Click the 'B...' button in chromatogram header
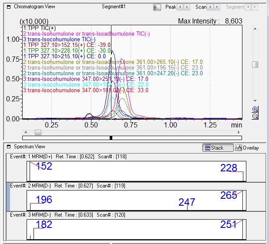This screenshot has width=269, height=244. pyautogui.click(x=157, y=7)
